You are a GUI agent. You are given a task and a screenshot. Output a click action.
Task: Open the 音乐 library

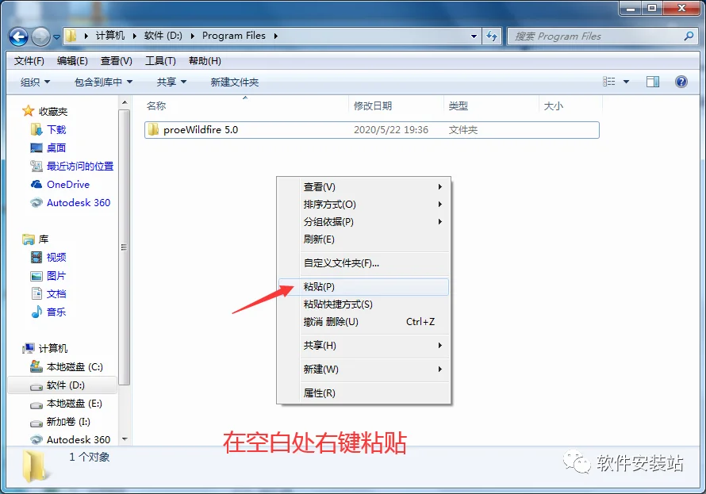(x=56, y=312)
